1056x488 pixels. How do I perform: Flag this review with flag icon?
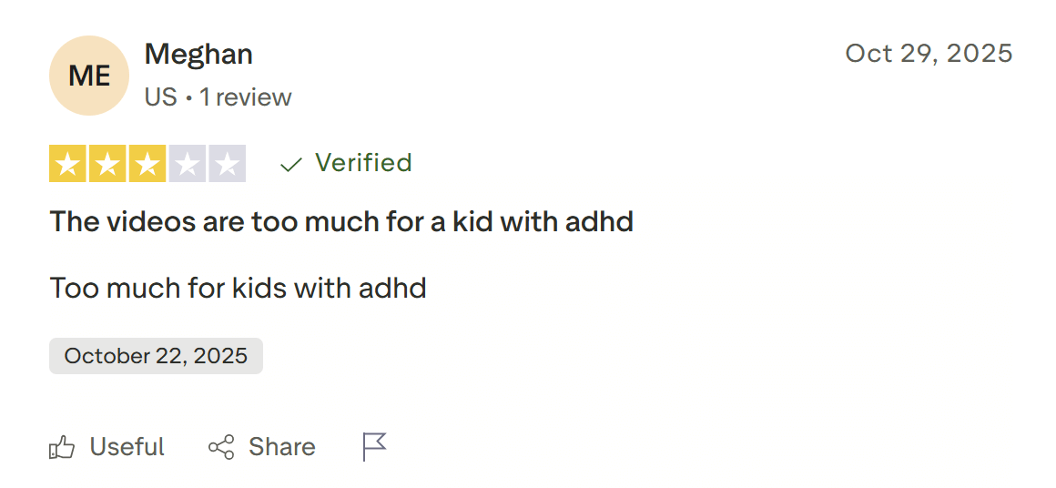click(374, 447)
